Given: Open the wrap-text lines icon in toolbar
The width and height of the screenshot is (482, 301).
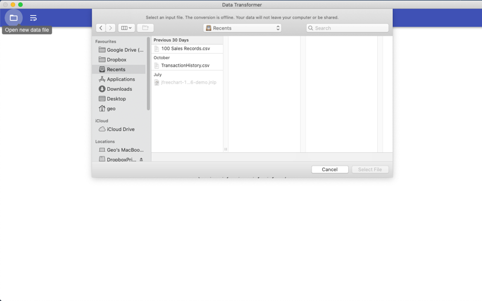Looking at the screenshot, I should pyautogui.click(x=33, y=18).
